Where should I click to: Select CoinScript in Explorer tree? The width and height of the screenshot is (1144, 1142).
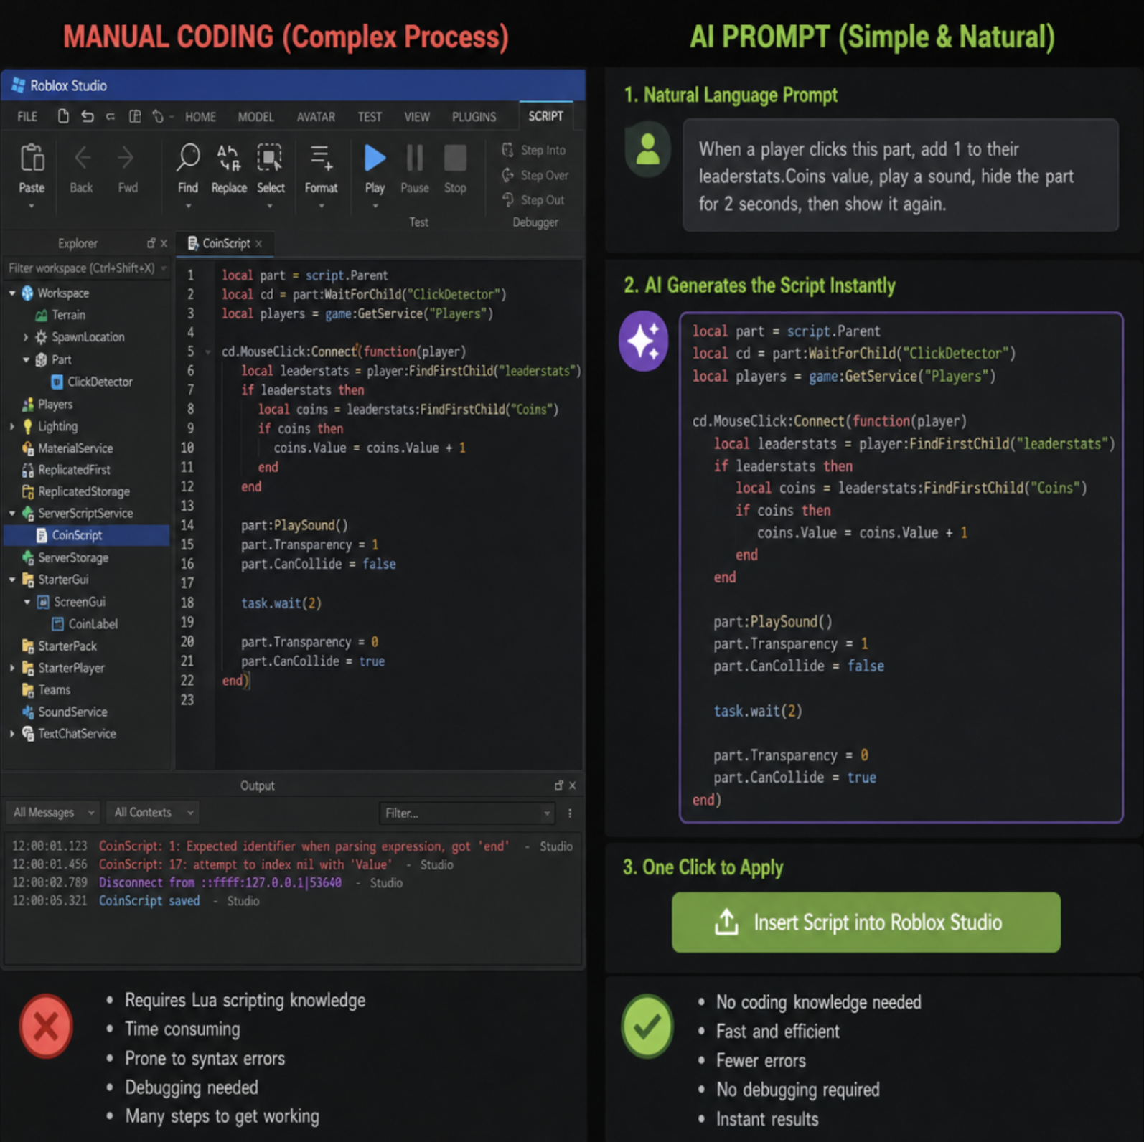pyautogui.click(x=87, y=535)
